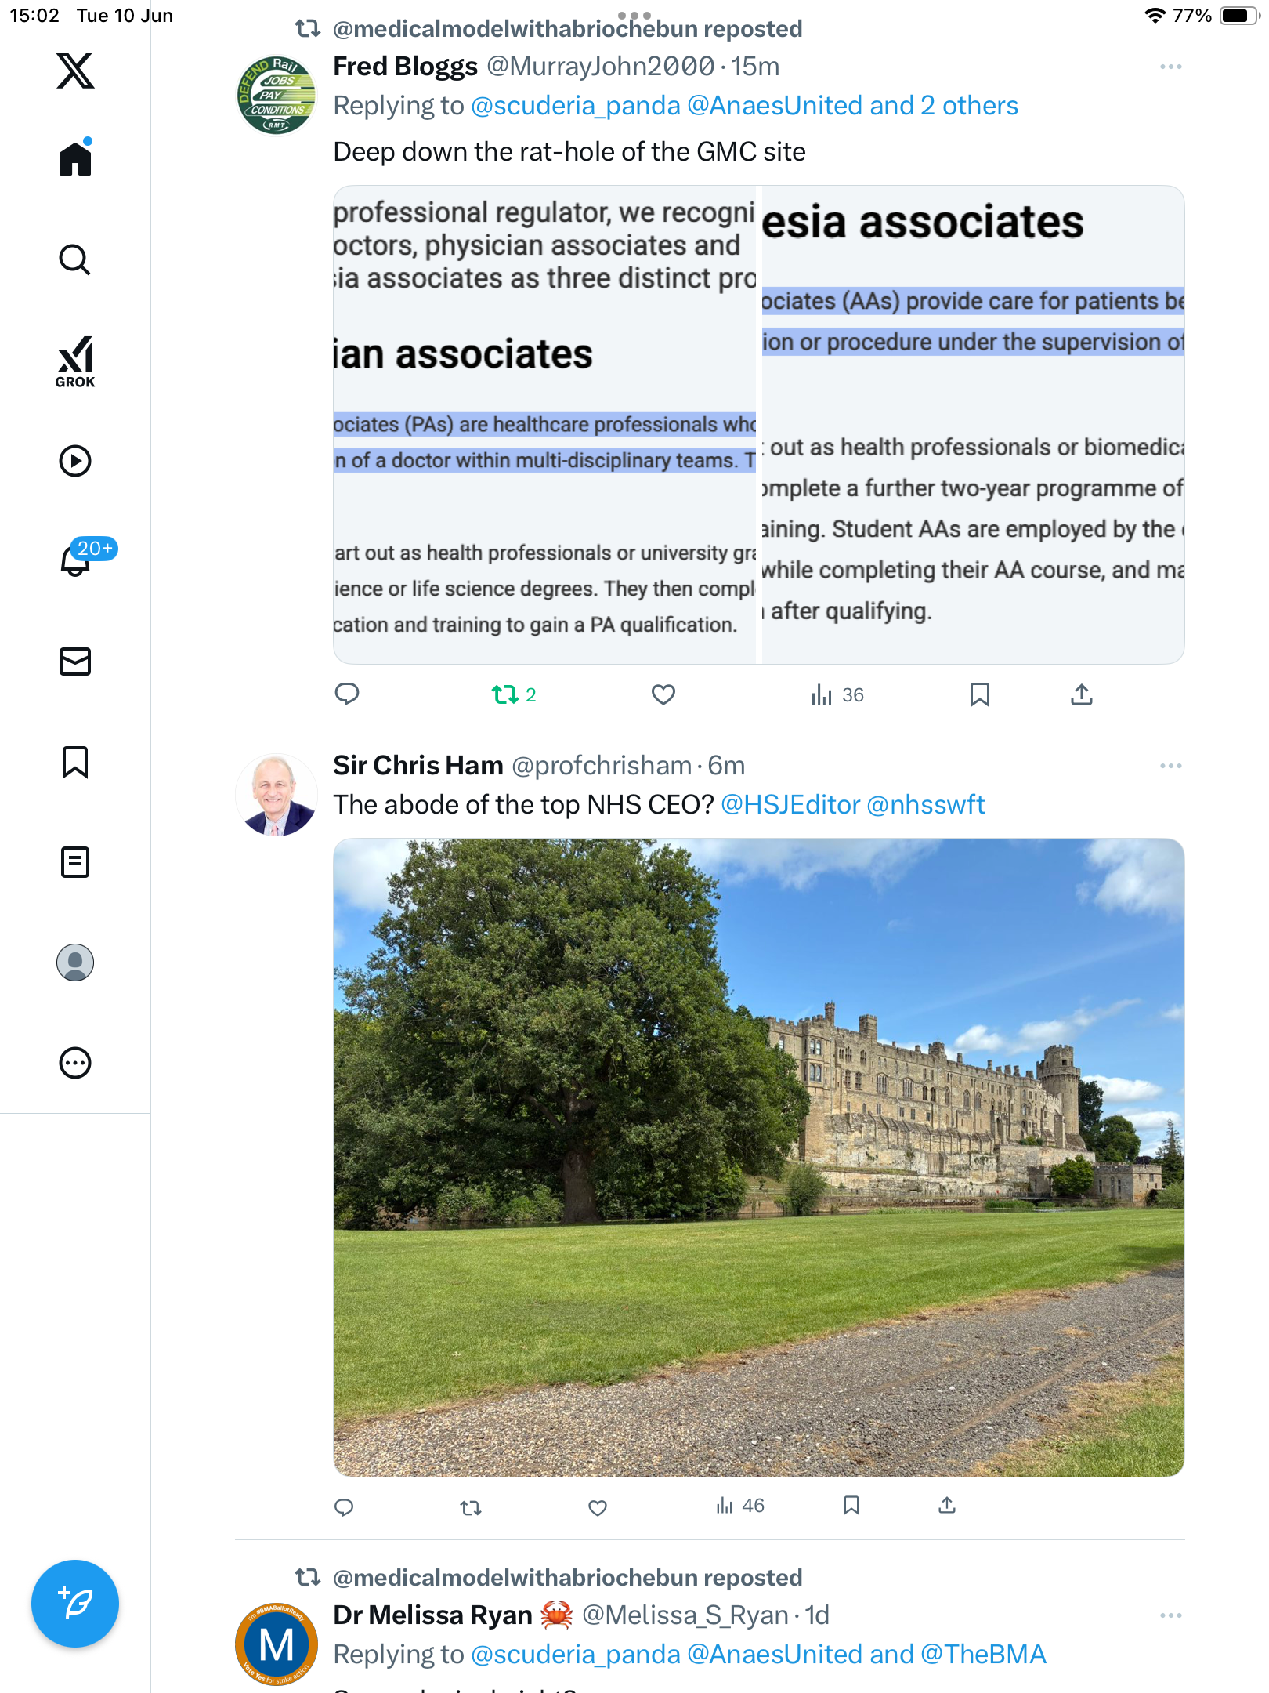This screenshot has height=1693, width=1269.
Task: Expand the More menu circle in the sidebar
Action: click(75, 1063)
